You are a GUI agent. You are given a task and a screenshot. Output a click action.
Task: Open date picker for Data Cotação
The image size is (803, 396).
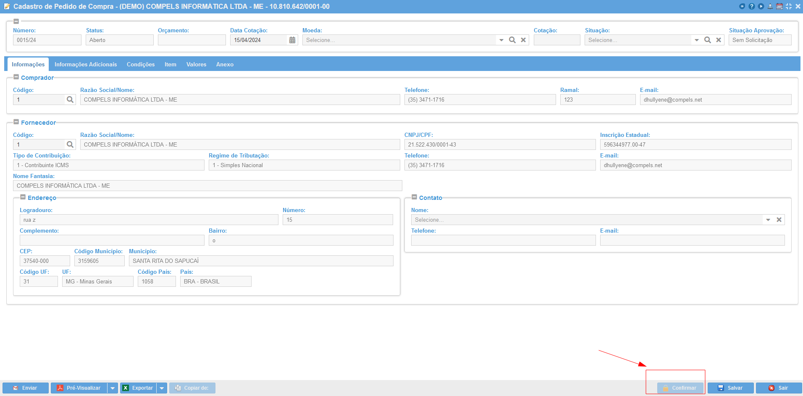[292, 40]
